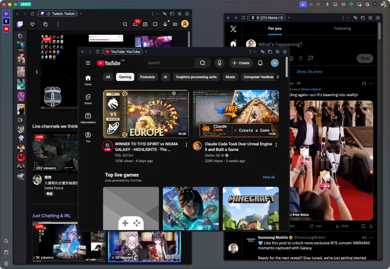Viewport: 390px width, 269px height.
Task: Open the 262 viewers Delta Force stream
Action: 55,153
